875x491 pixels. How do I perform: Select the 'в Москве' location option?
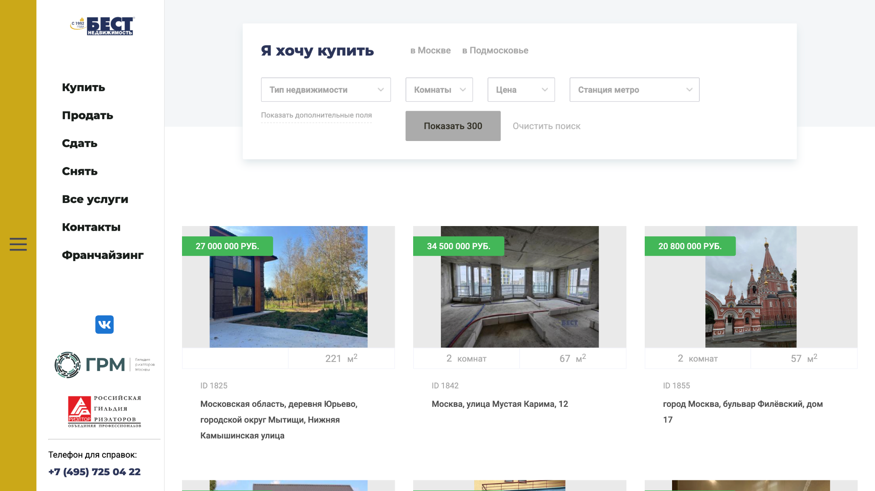click(x=430, y=50)
